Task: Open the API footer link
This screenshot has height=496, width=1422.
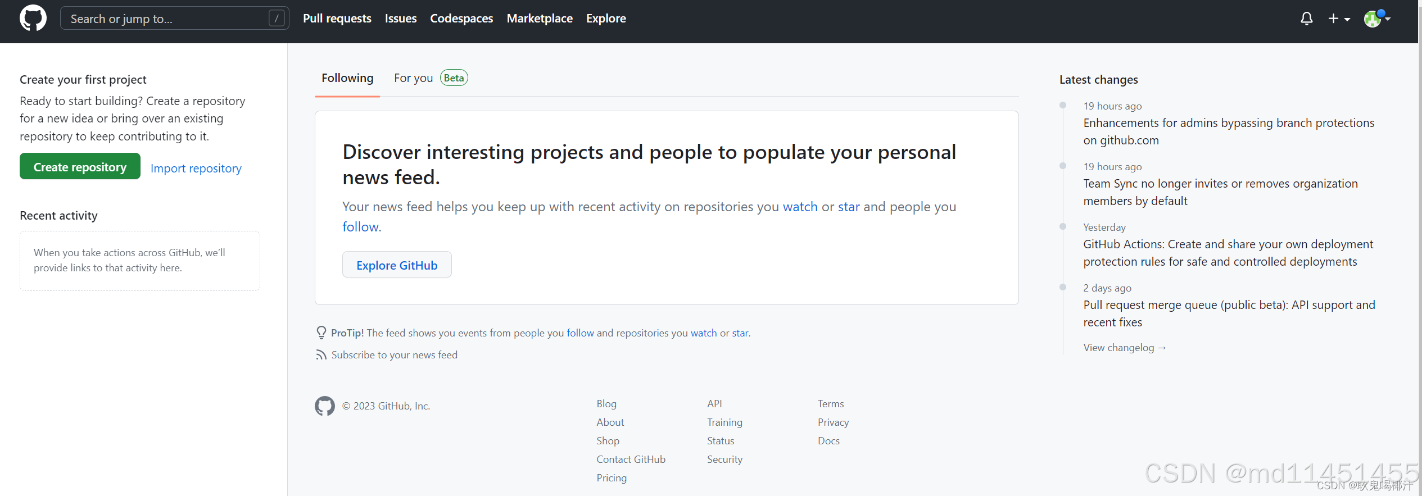Action: (714, 404)
